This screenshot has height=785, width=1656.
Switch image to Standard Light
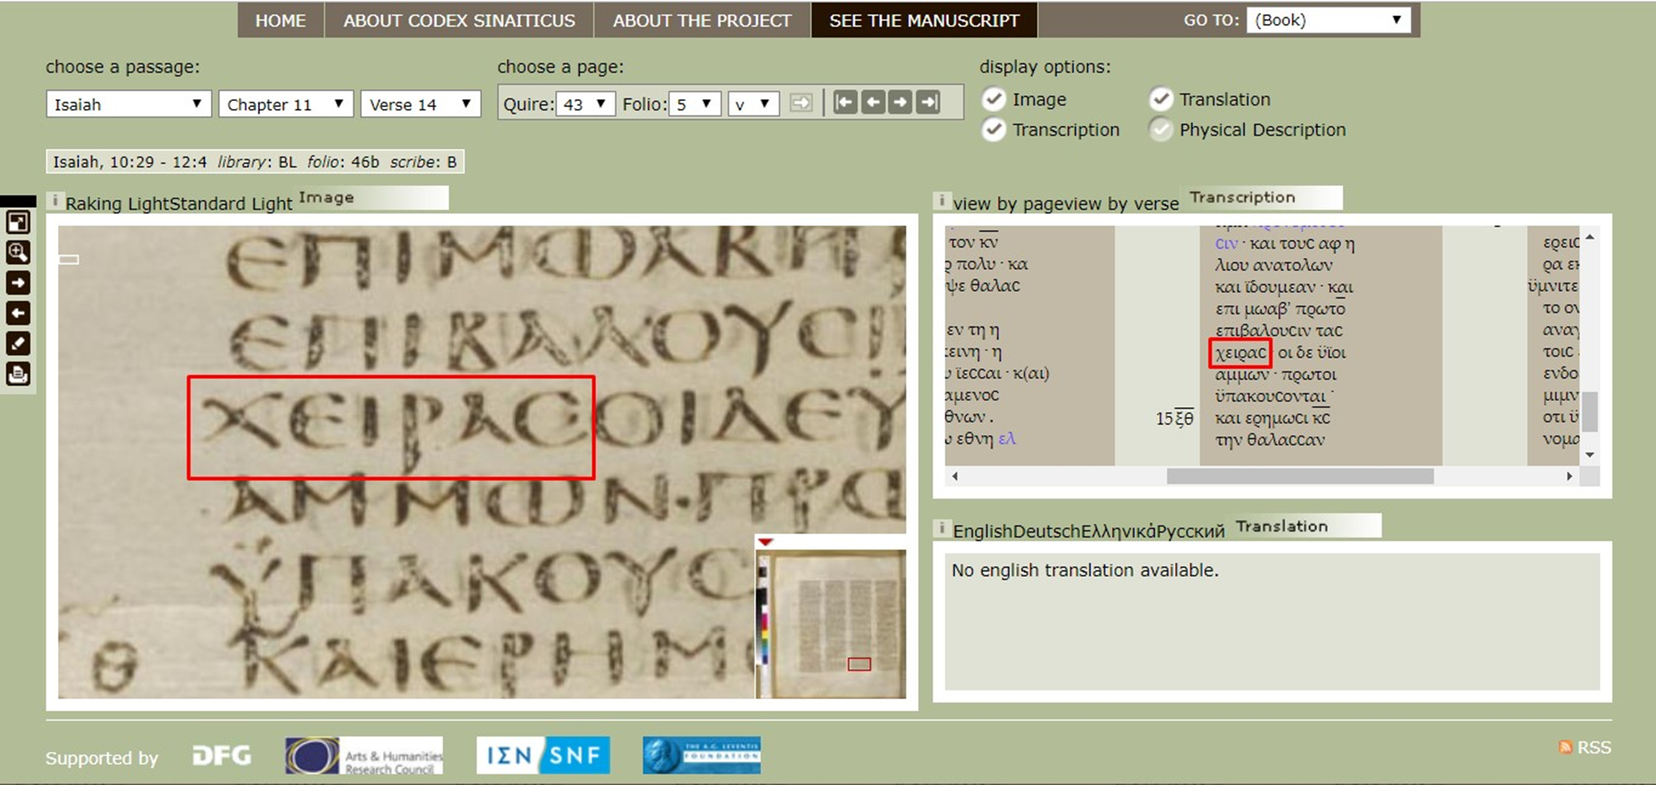(x=229, y=204)
